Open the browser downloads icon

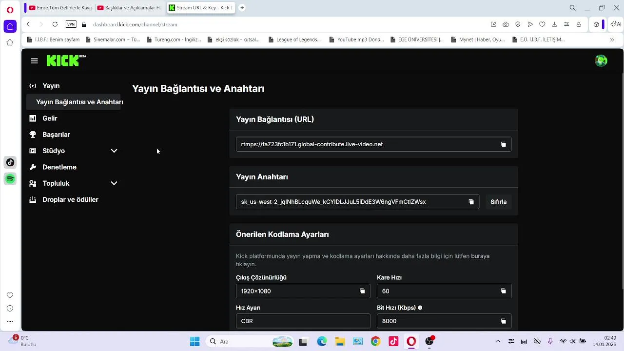[554, 24]
